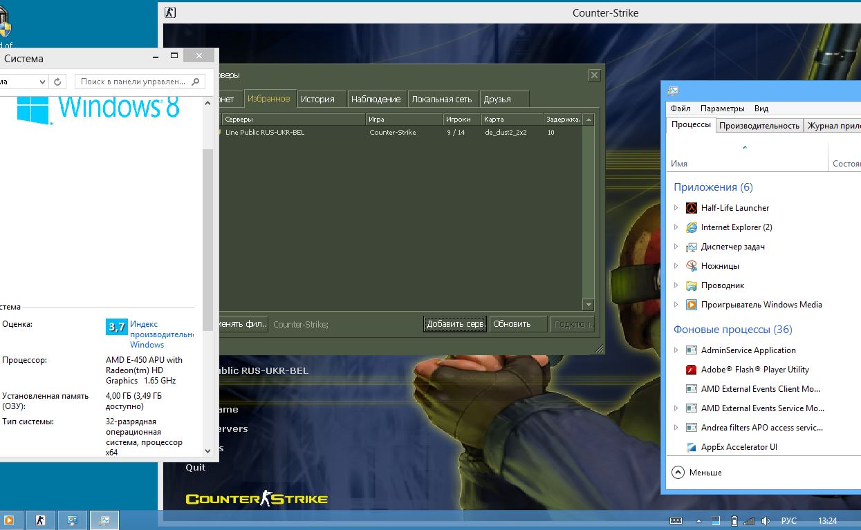Switch to the Избранное tab
861x530 pixels.
269,99
